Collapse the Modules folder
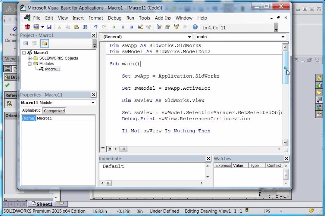 click(30, 64)
